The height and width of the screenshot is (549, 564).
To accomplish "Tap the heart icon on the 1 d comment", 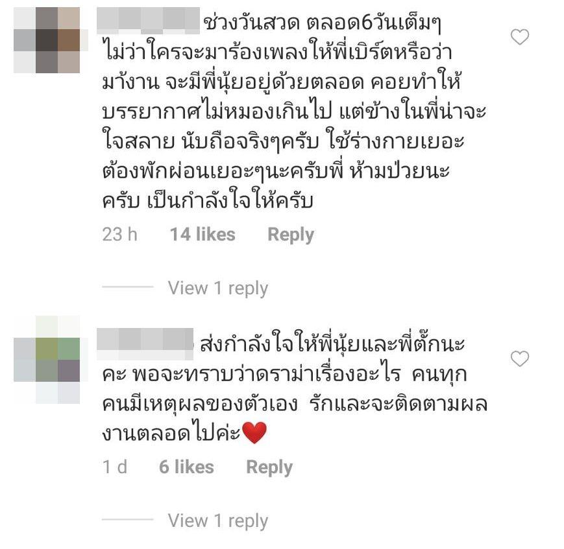I will tap(520, 358).
